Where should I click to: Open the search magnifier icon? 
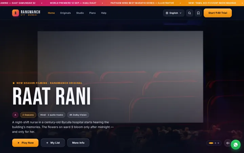[189, 13]
